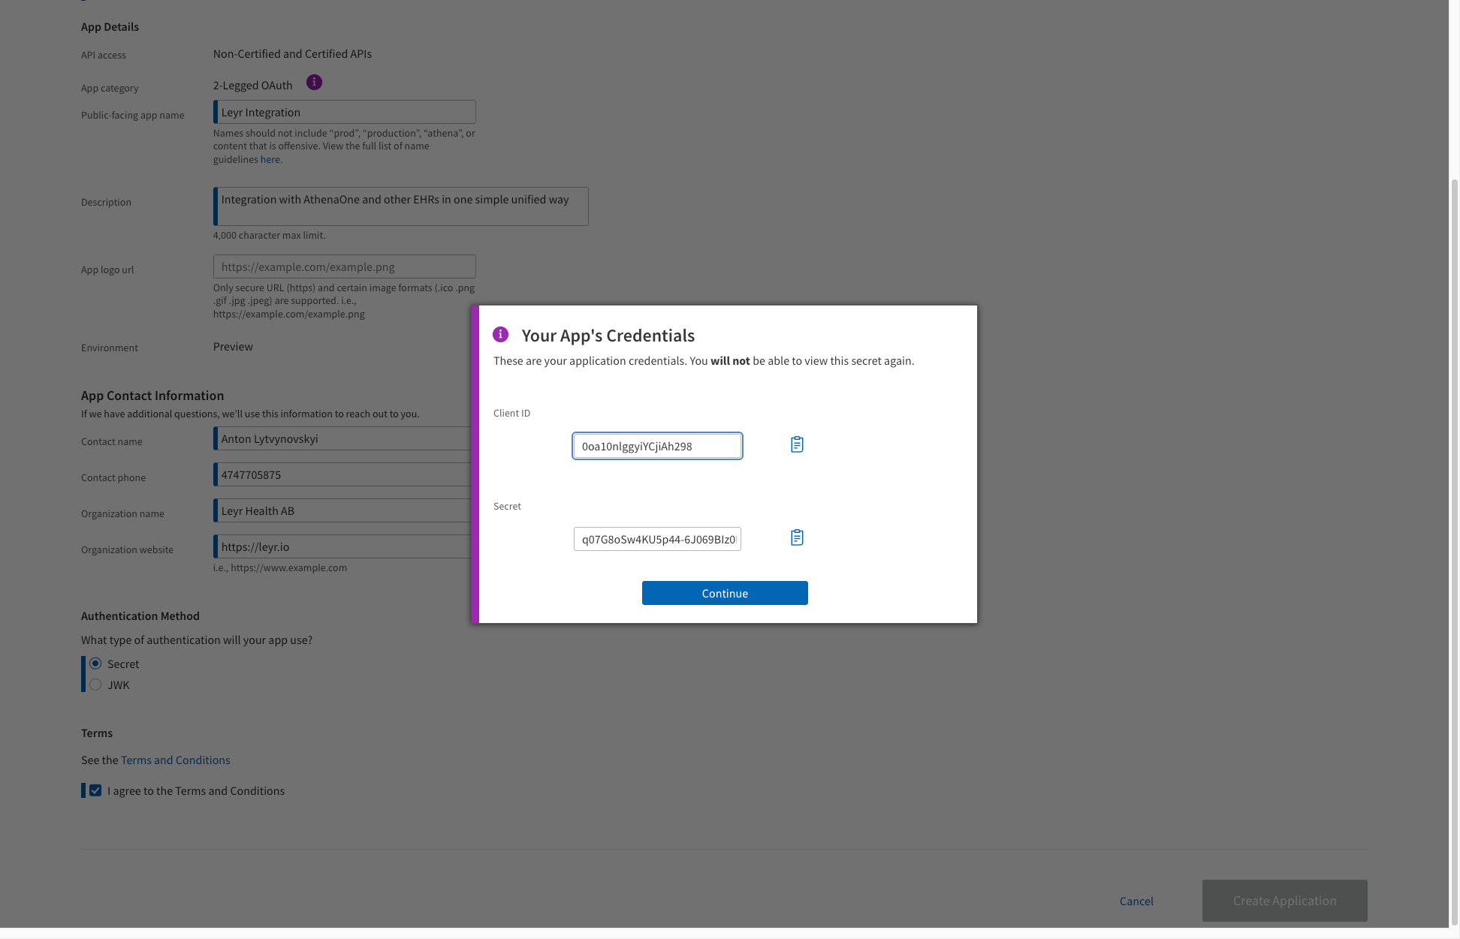Image resolution: width=1460 pixels, height=939 pixels.
Task: Click the Create Application button
Action: [x=1284, y=901]
